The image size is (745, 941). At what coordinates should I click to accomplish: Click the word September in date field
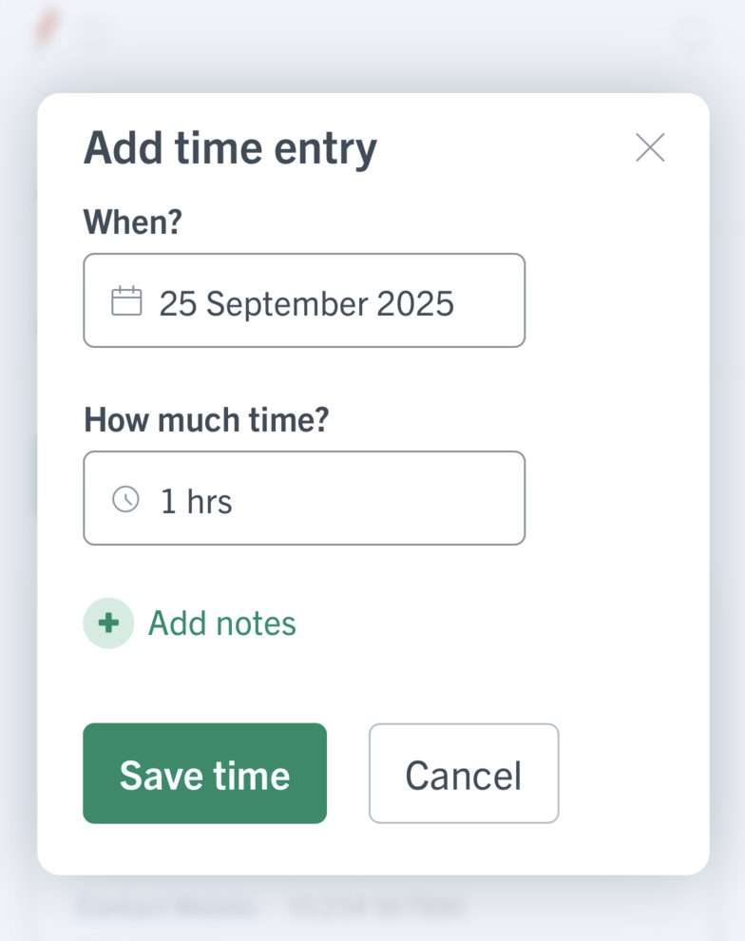285,304
